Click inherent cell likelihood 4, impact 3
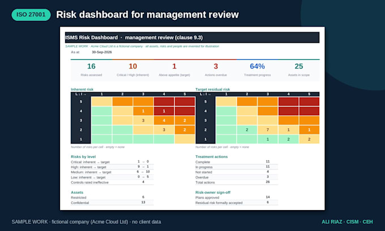This screenshot has width=385, height=231. coord(143,111)
